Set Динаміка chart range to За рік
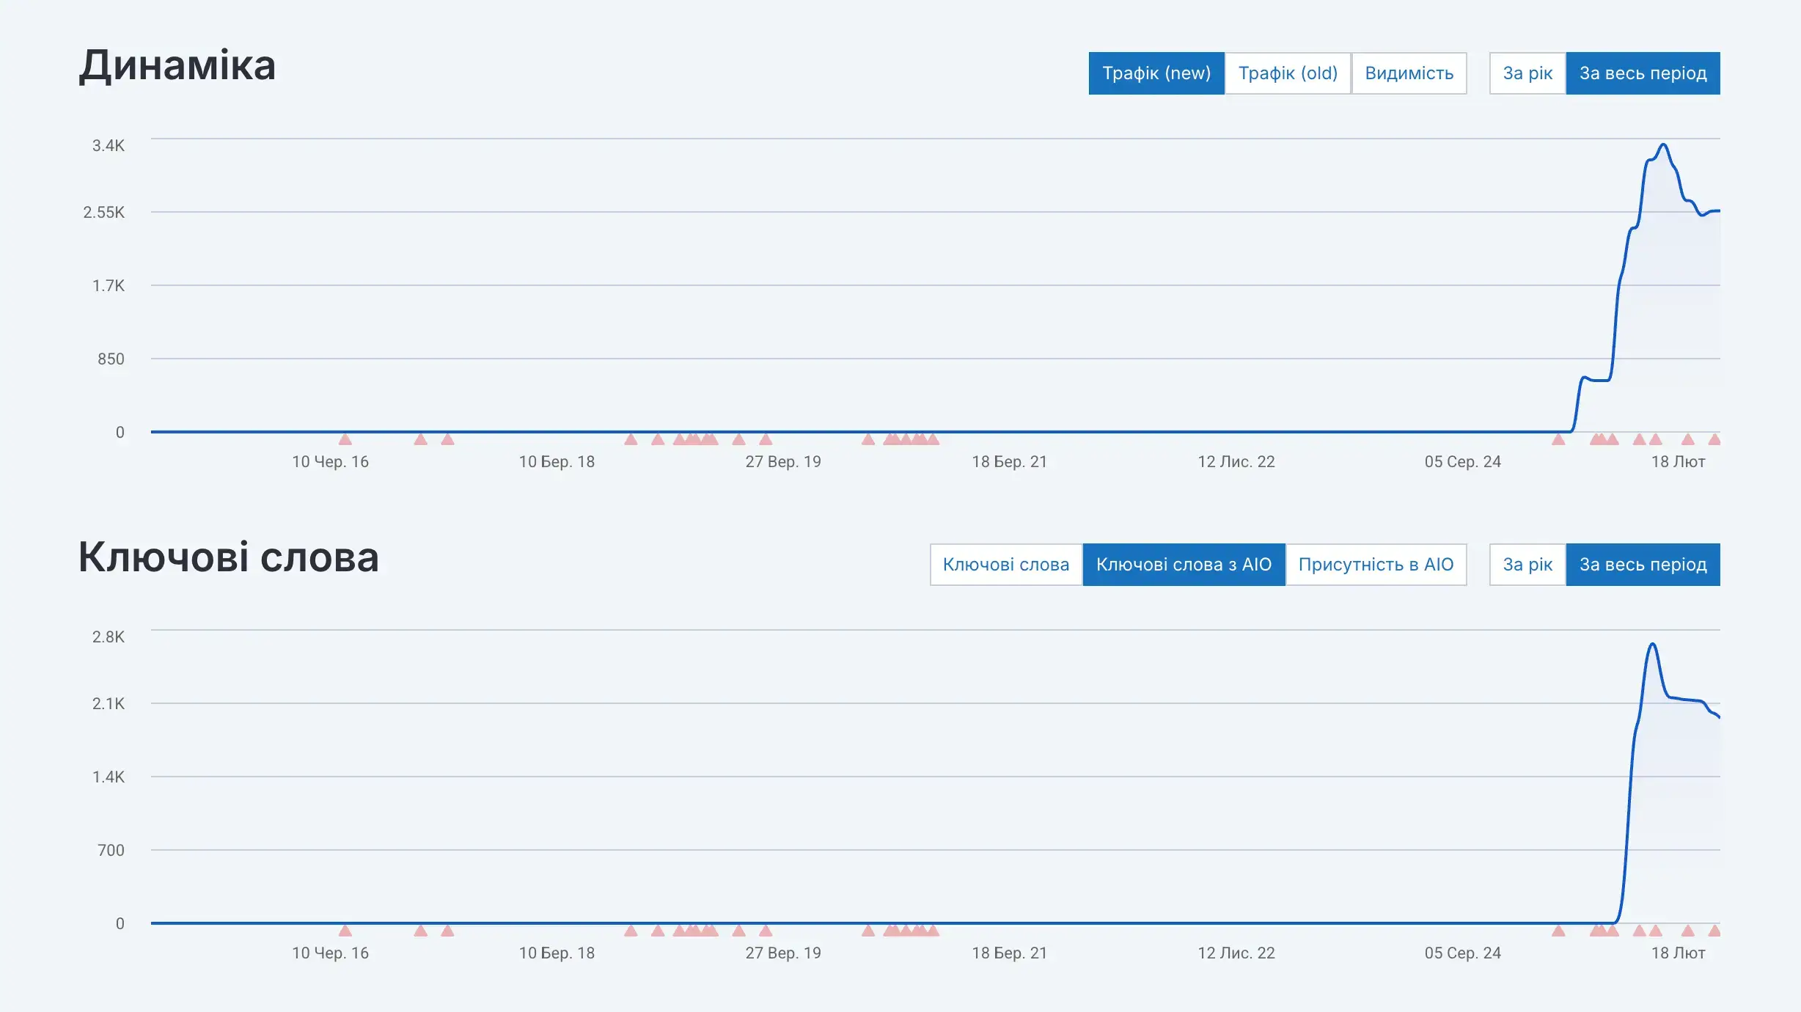 pos(1527,73)
